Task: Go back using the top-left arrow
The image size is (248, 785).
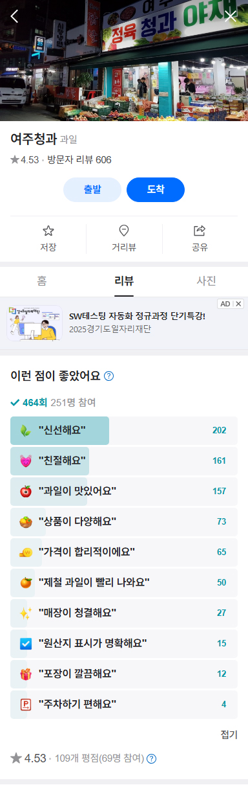Action: click(14, 16)
